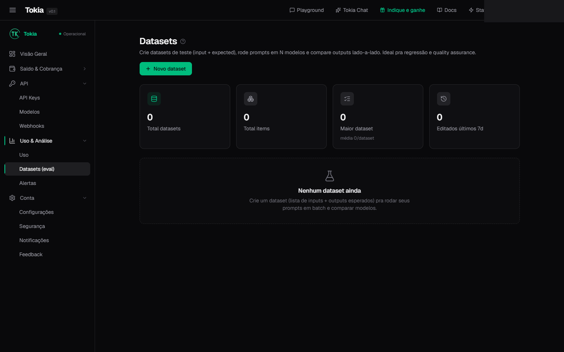Toggle the hamburger sidebar menu
The height and width of the screenshot is (352, 564).
13,10
